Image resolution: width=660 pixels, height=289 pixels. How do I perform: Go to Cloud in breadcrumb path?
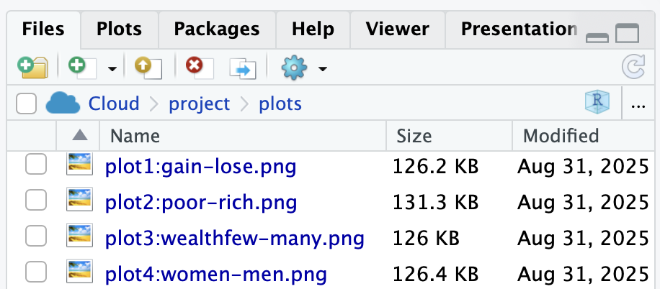114,104
